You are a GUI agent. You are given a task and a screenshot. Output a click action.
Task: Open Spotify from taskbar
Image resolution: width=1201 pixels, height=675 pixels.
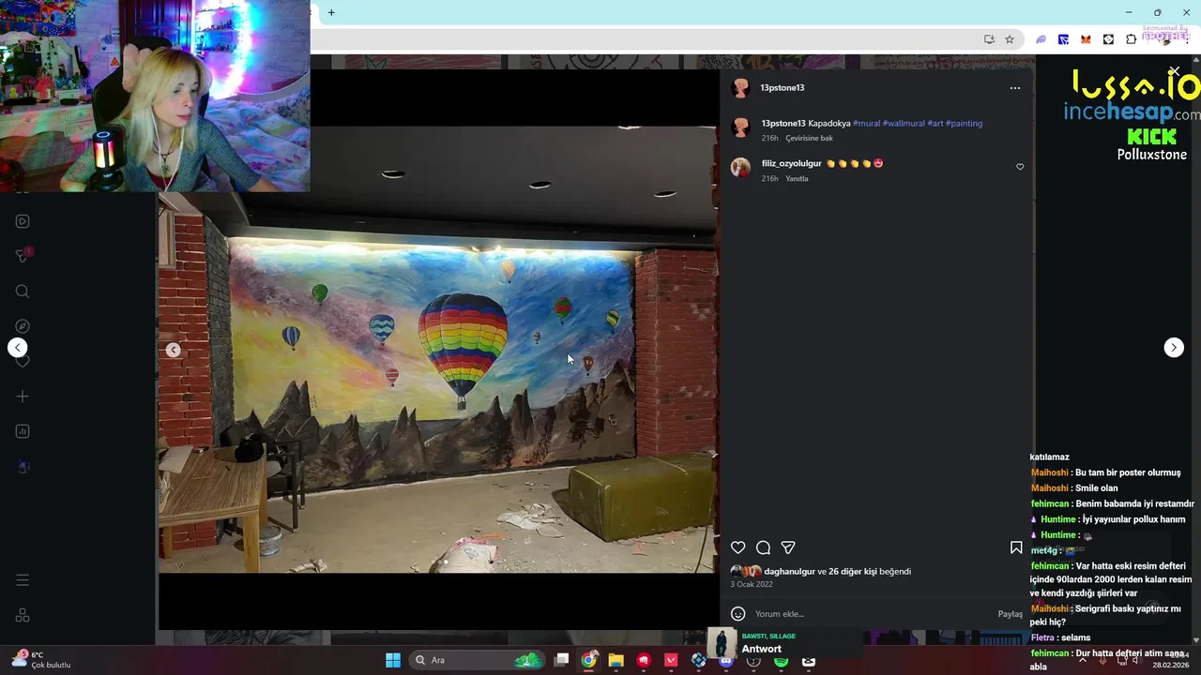(x=781, y=660)
